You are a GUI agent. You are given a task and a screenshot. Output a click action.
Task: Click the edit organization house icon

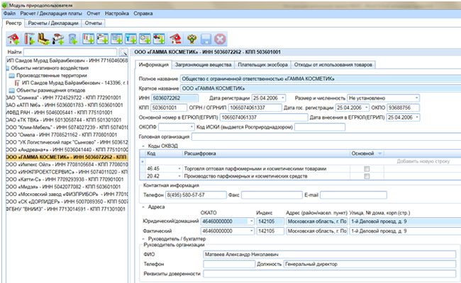(x=175, y=39)
